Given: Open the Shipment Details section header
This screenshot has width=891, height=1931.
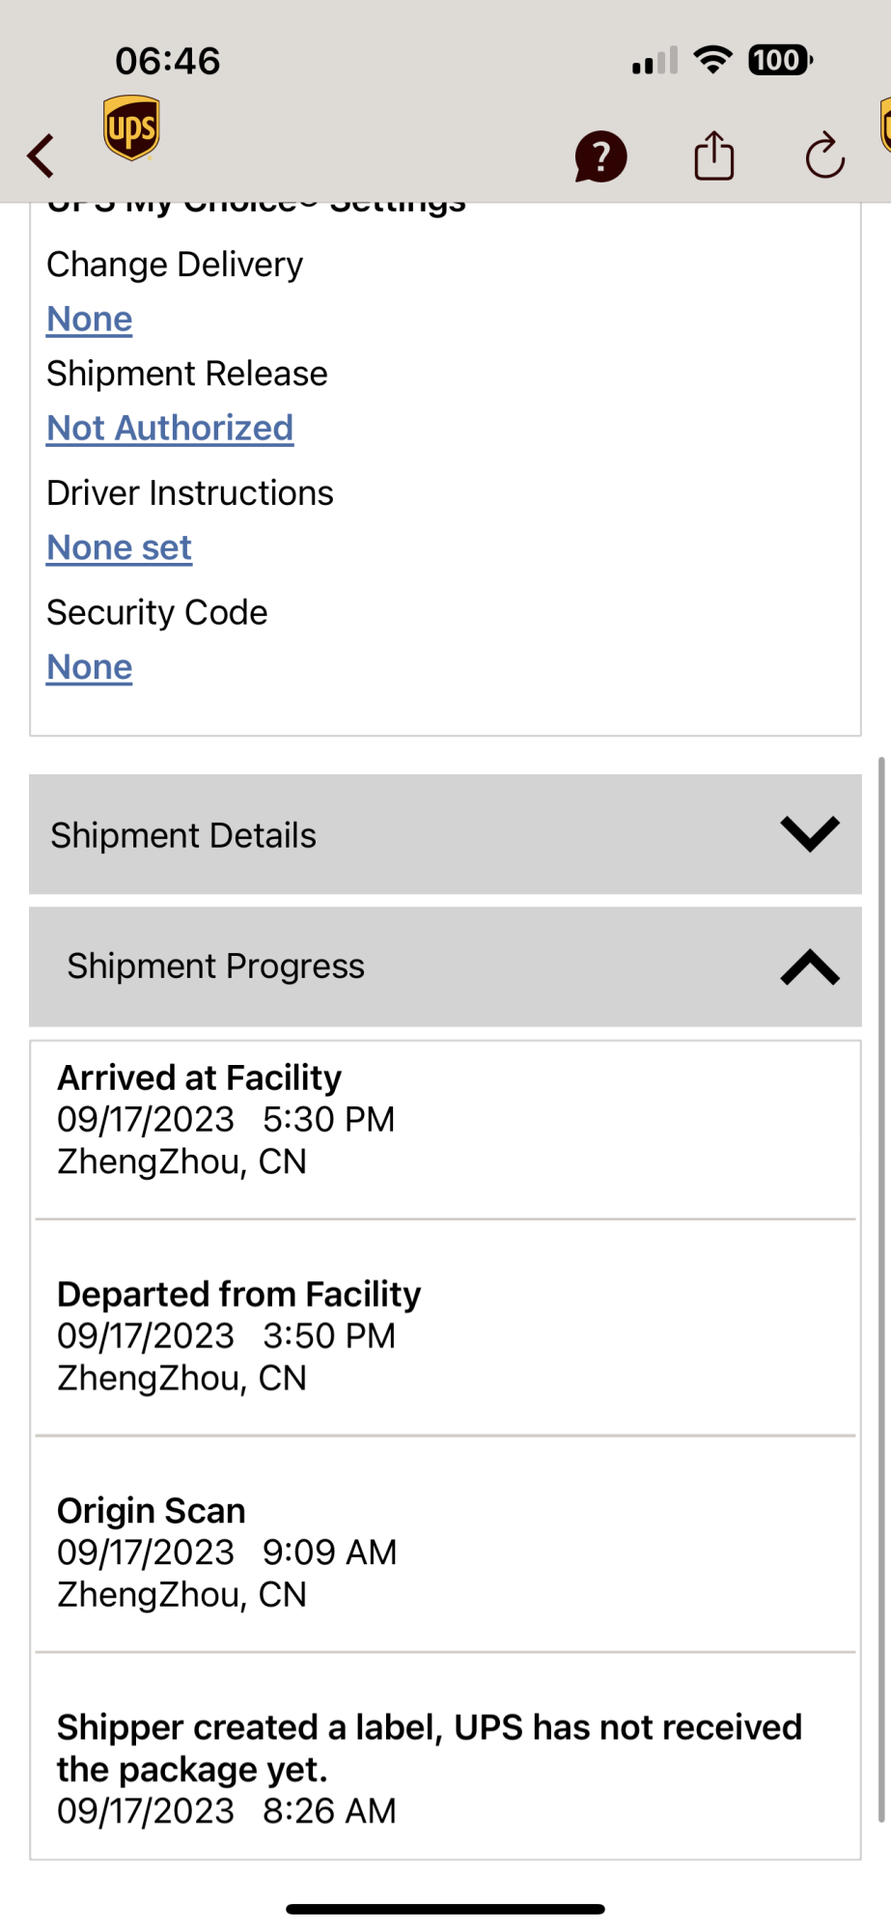Looking at the screenshot, I should click(445, 834).
